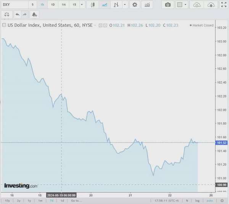
Task: Open the layout square dropdown arrow
Action: click(x=185, y=5)
